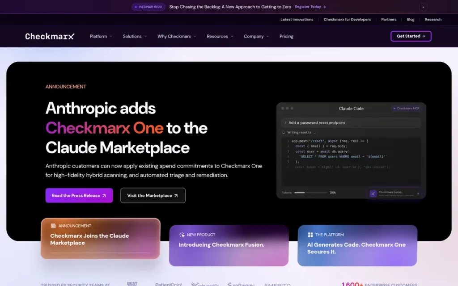This screenshot has width=458, height=286.
Task: Click the announcement card newspaper icon
Action: pos(53,226)
